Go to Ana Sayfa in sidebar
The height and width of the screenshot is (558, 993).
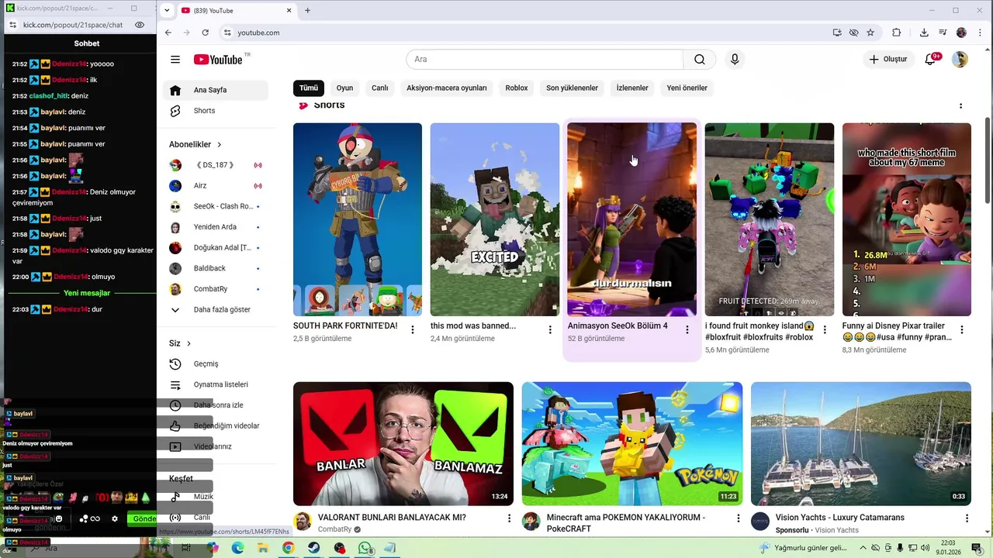(216, 90)
